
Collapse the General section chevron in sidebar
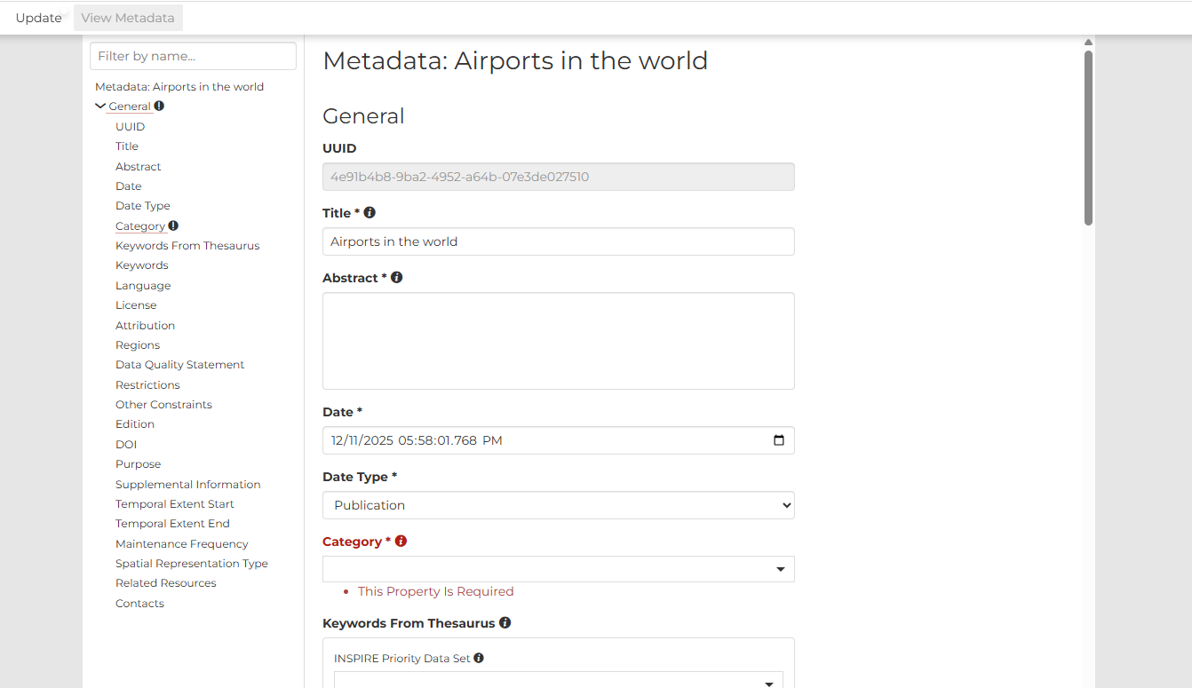100,106
